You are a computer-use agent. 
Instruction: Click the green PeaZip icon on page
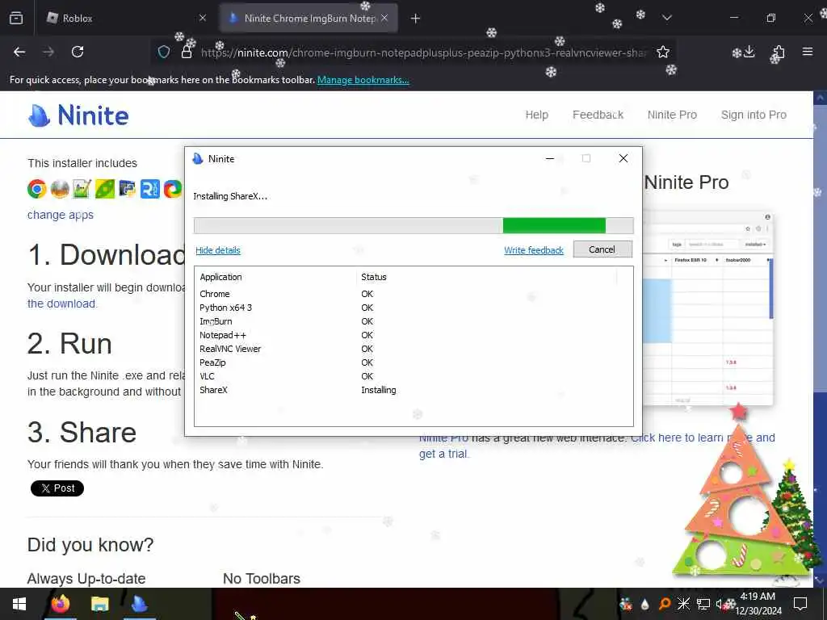click(x=104, y=189)
